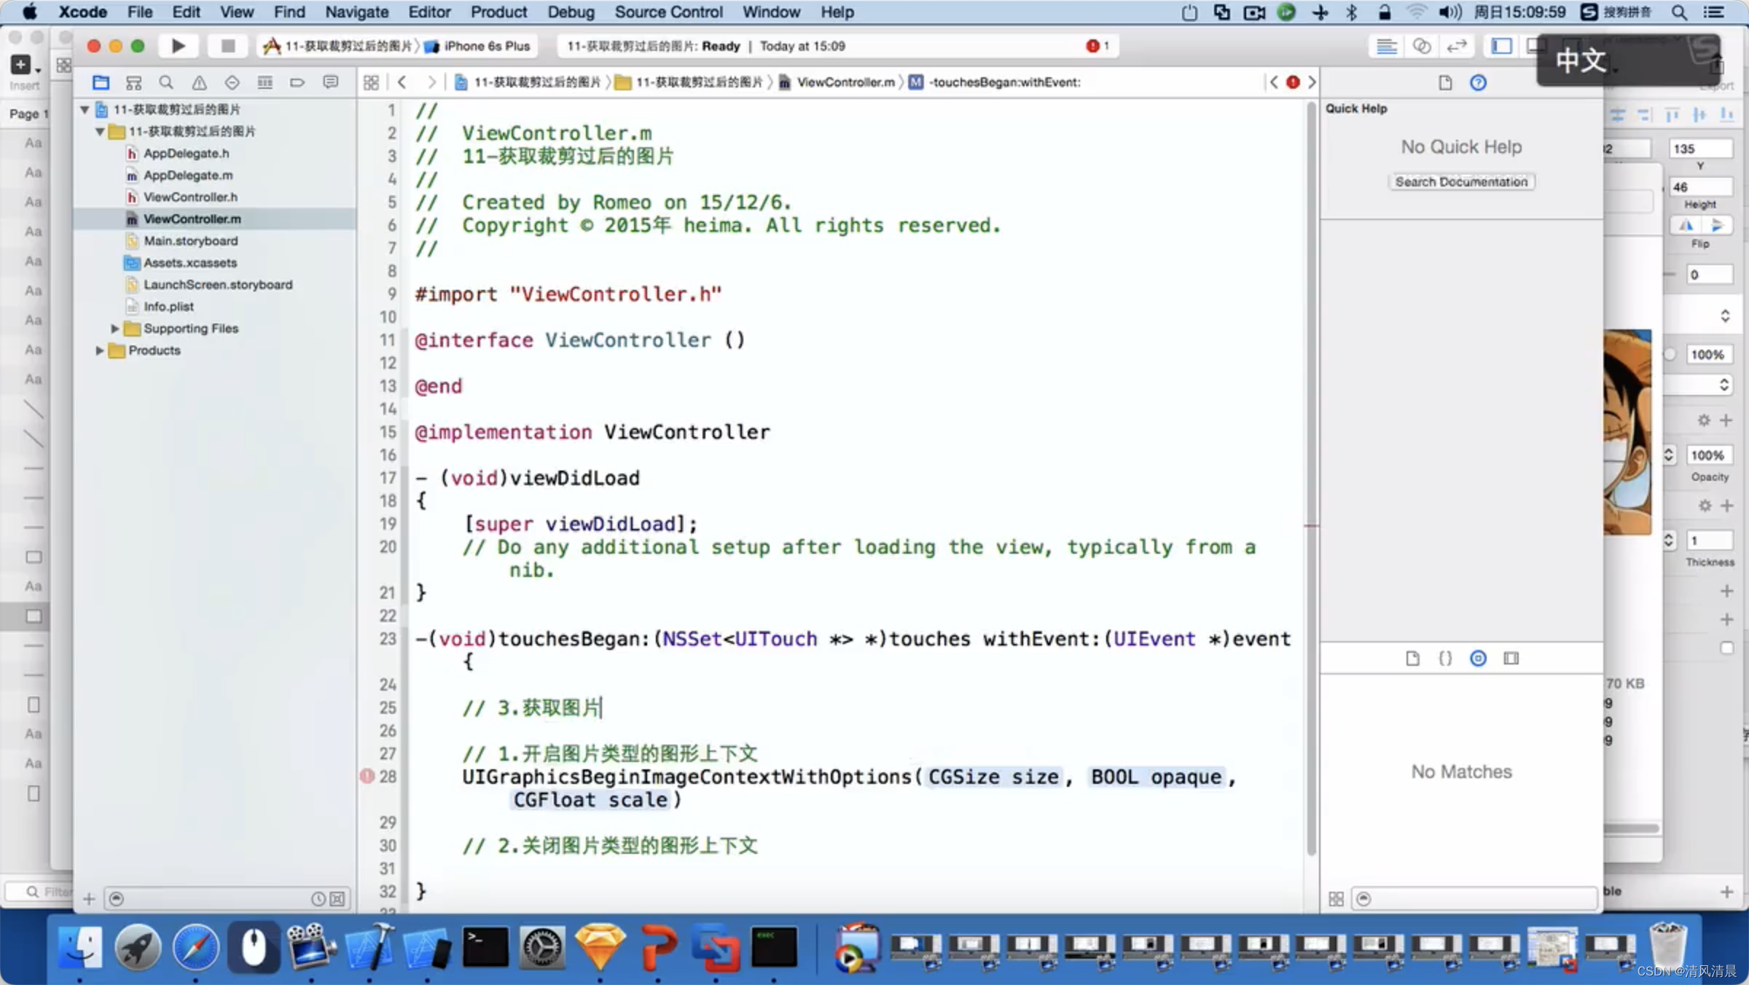Select AppDelegate.h in the navigator

[186, 153]
